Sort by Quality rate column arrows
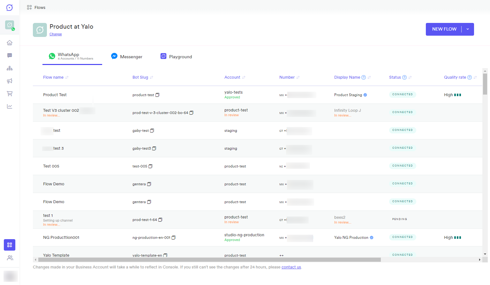 (475, 77)
